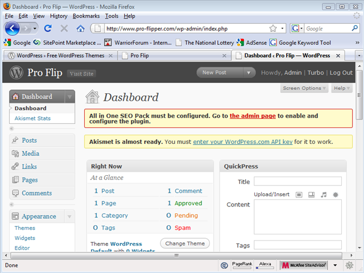Open the File menu
This screenshot has width=364, height=273.
click(x=9, y=16)
